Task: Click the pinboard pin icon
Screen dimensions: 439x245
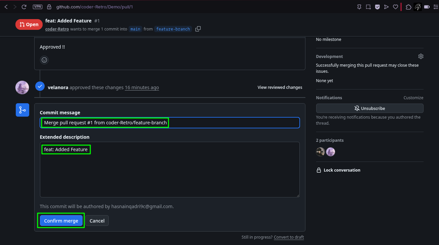Action: point(359,7)
